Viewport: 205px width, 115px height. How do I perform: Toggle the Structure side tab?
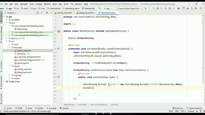[1, 66]
